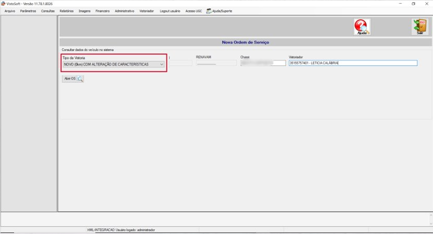Open the Vistoriador menu

[146, 11]
